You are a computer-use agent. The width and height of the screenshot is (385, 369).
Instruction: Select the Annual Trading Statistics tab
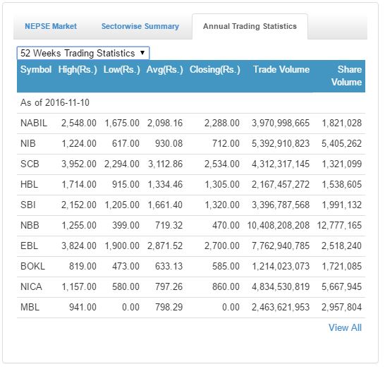[250, 26]
